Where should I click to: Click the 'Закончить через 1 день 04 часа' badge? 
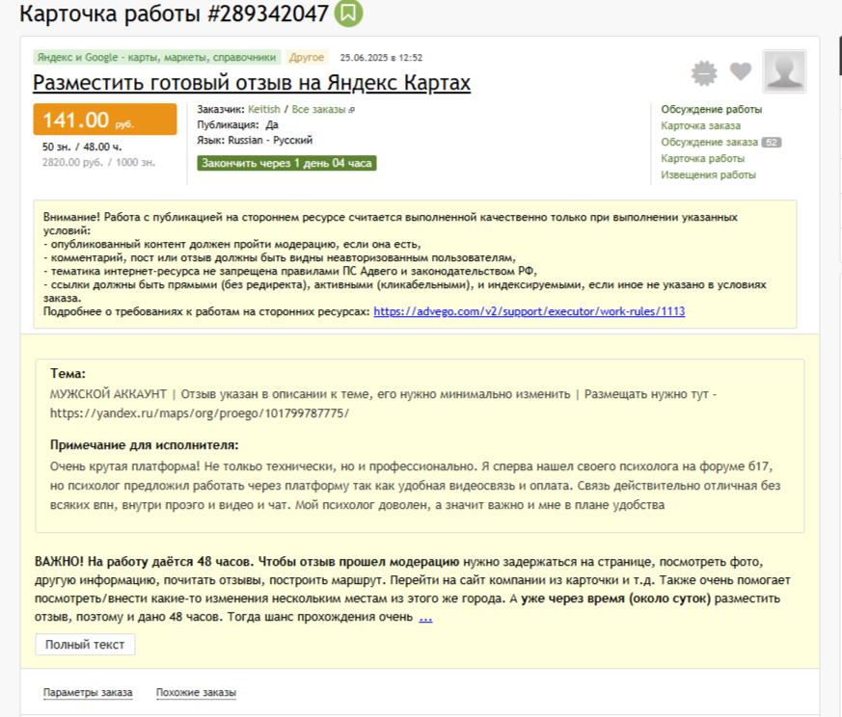point(286,163)
